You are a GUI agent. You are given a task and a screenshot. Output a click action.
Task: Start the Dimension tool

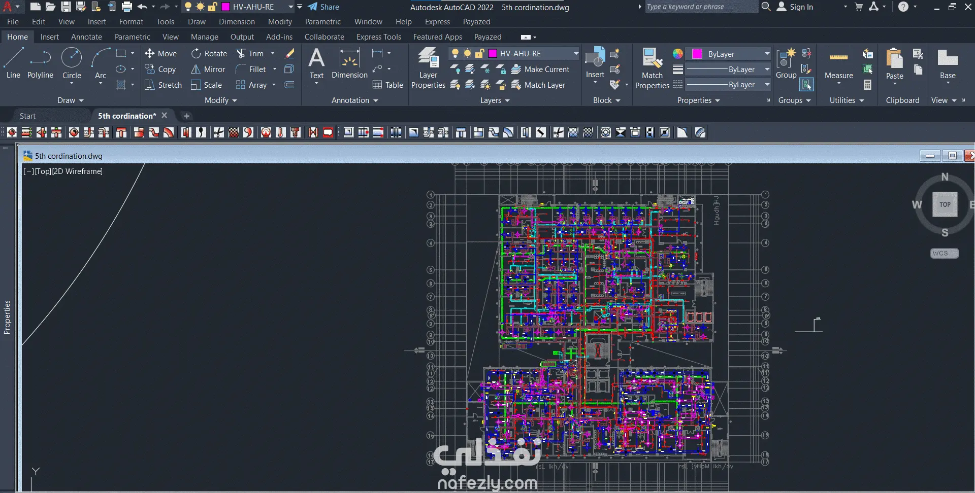[x=349, y=63]
